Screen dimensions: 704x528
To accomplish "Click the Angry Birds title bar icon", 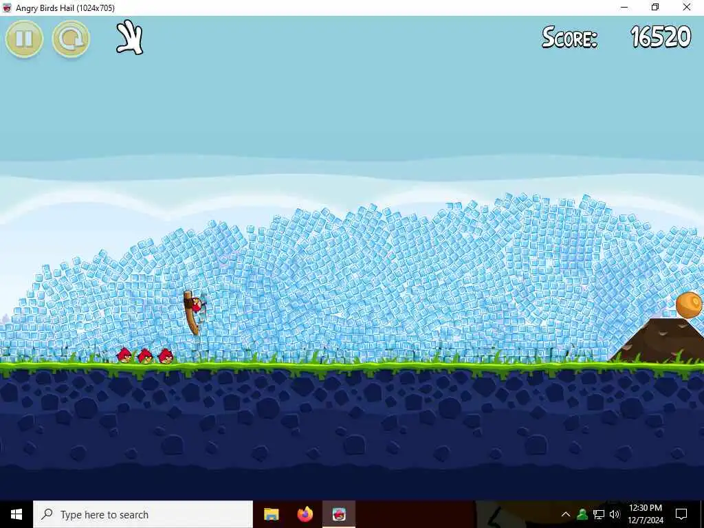I will [7, 8].
